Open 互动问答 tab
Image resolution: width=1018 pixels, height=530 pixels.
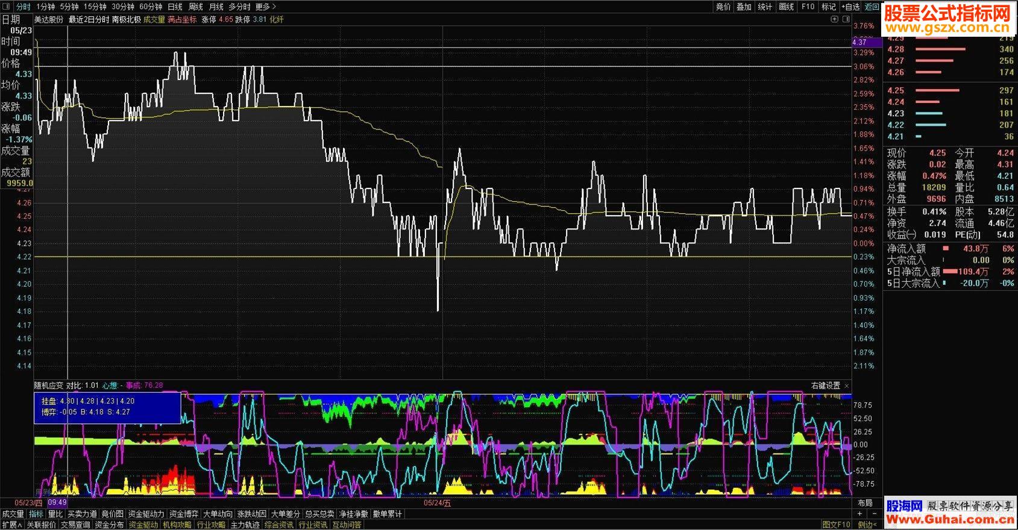click(347, 525)
